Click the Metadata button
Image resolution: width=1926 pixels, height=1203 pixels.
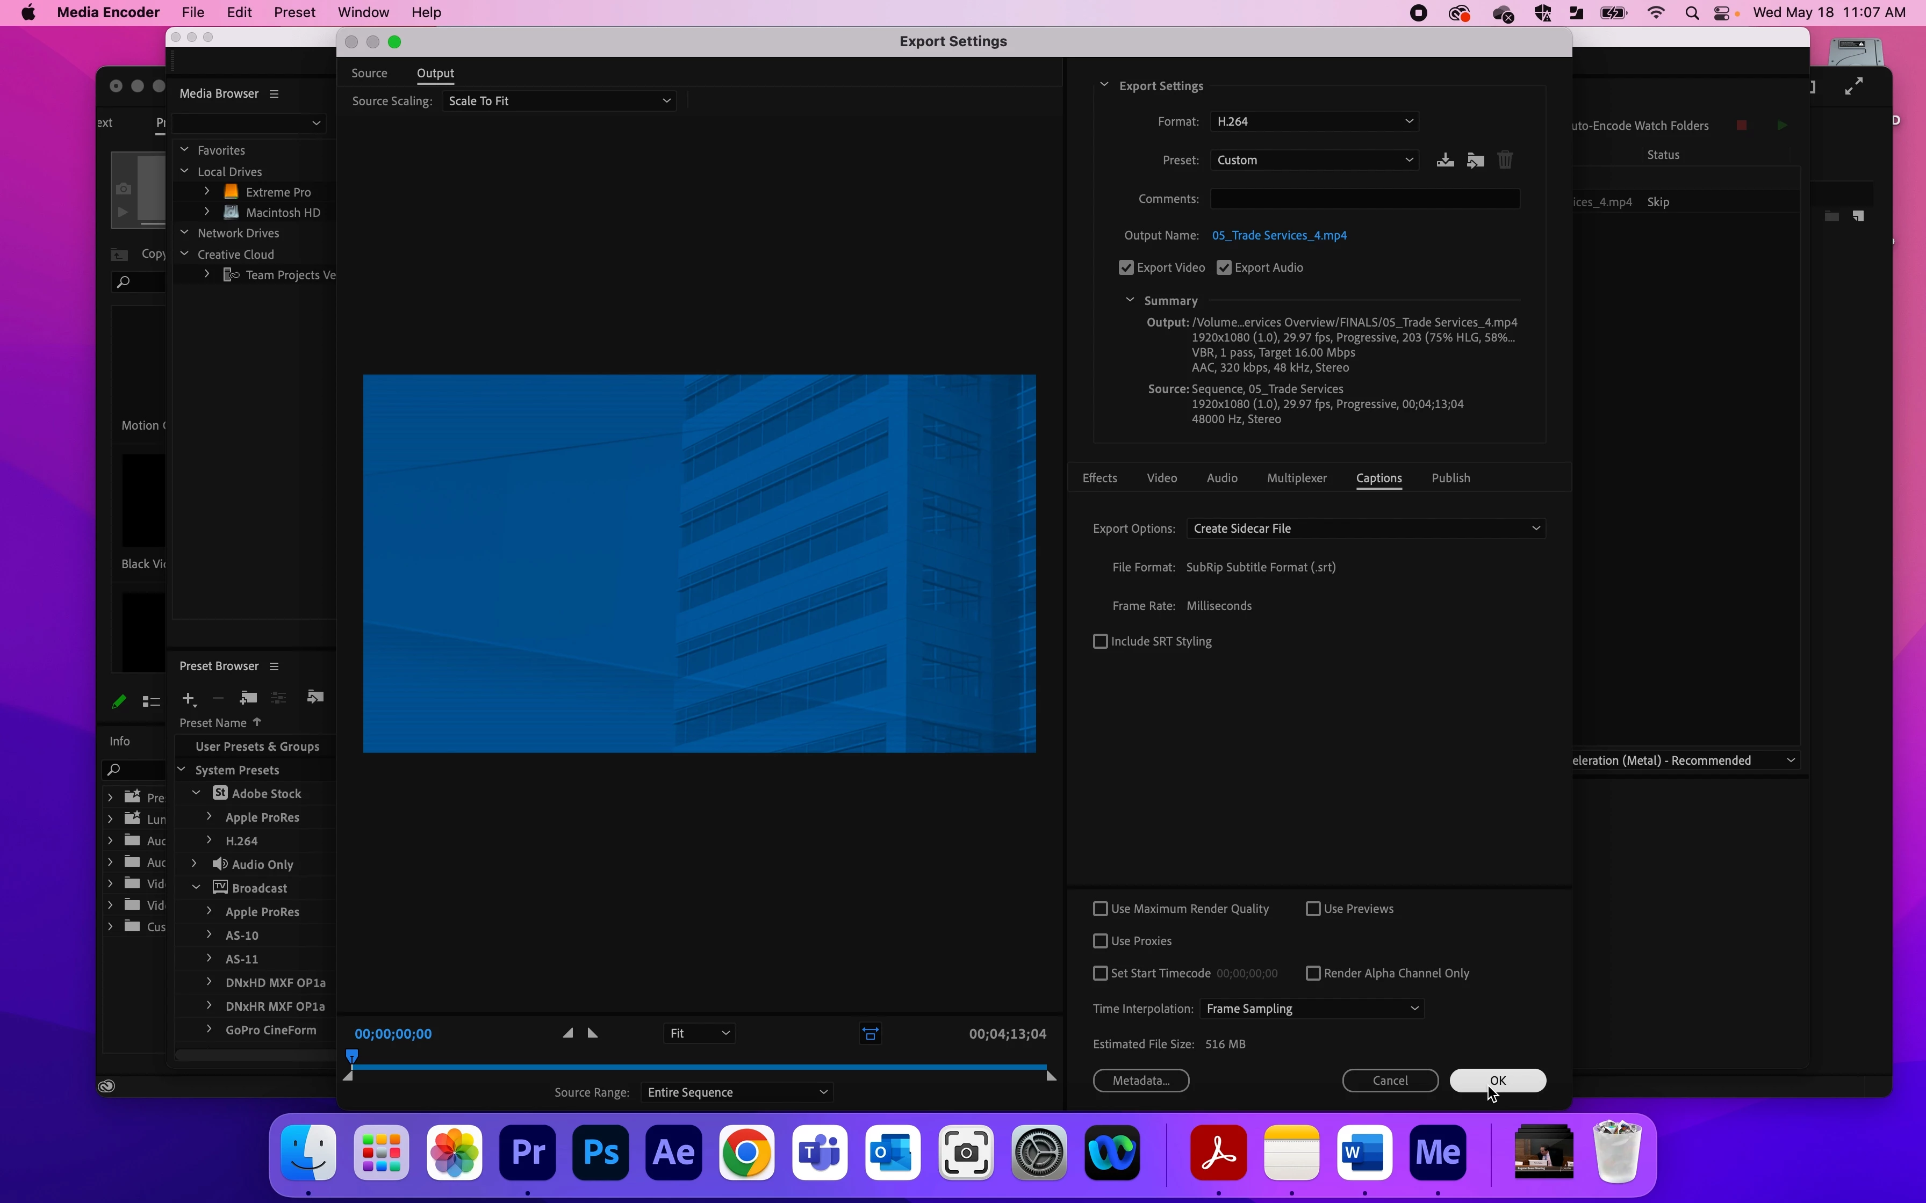click(1140, 1081)
